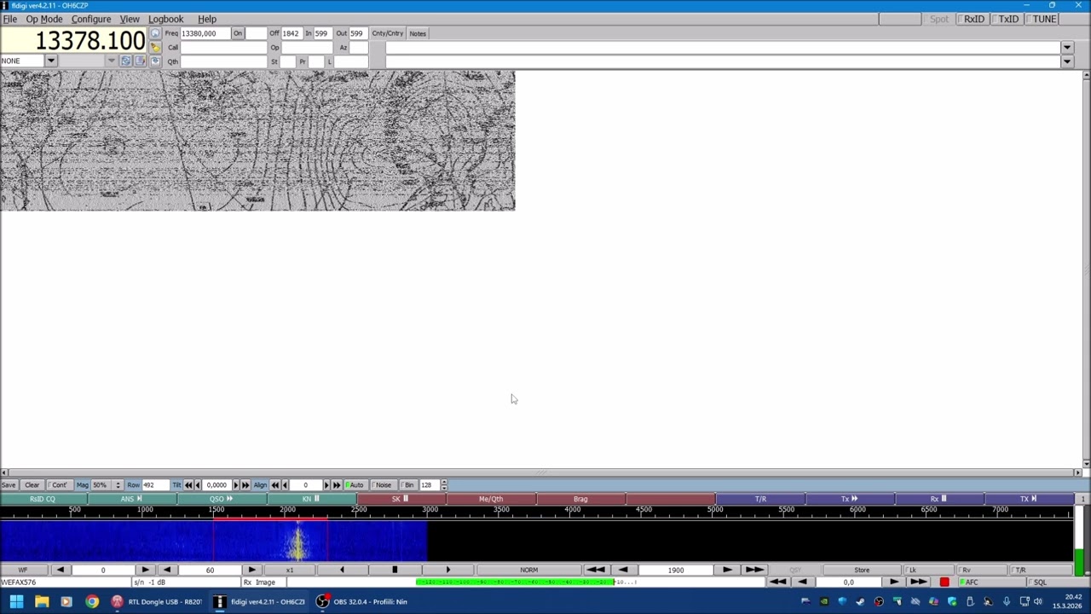The width and height of the screenshot is (1091, 614).
Task: Click right arrow beside the waterfall 60 field
Action: click(x=252, y=570)
